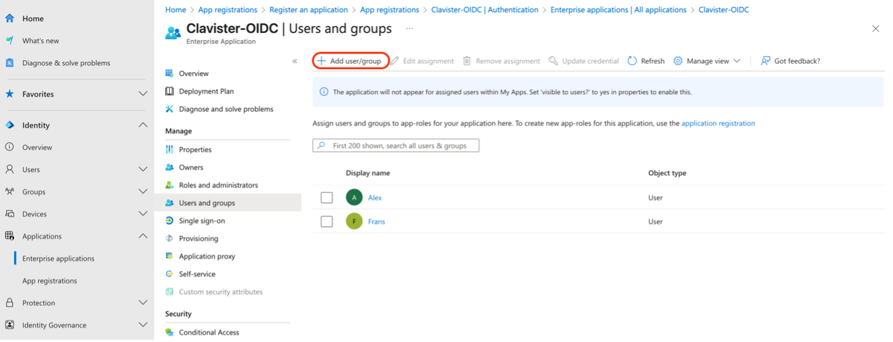The height and width of the screenshot is (342, 893).
Task: Click the Devices icon in sidebar
Action: tap(10, 214)
